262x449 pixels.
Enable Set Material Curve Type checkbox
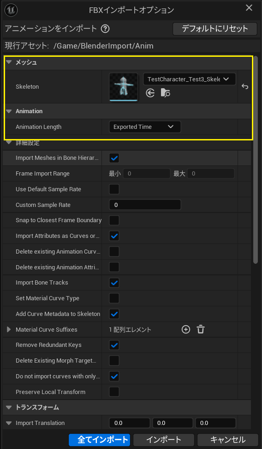click(x=114, y=298)
